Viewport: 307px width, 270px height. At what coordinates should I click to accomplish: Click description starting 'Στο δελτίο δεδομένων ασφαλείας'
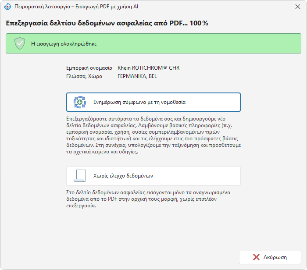point(148,199)
